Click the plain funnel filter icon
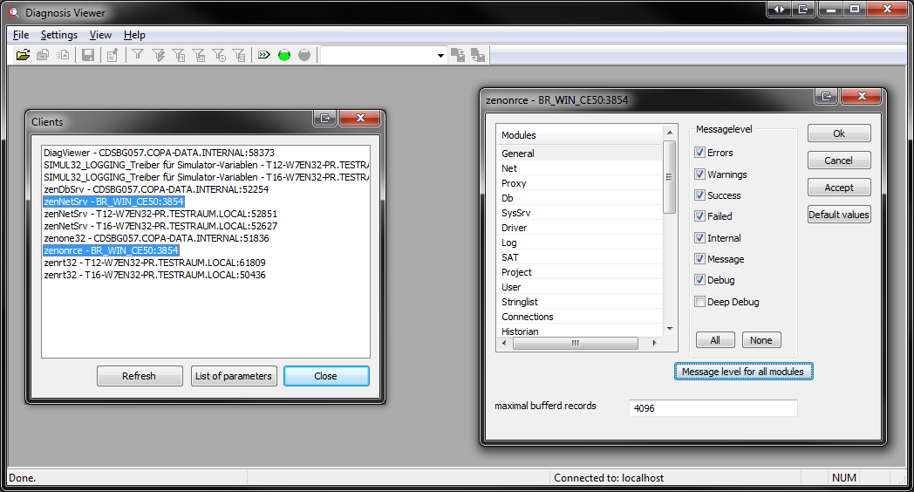This screenshot has height=492, width=914. 138,55
